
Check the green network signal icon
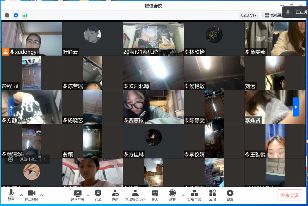click(25, 15)
